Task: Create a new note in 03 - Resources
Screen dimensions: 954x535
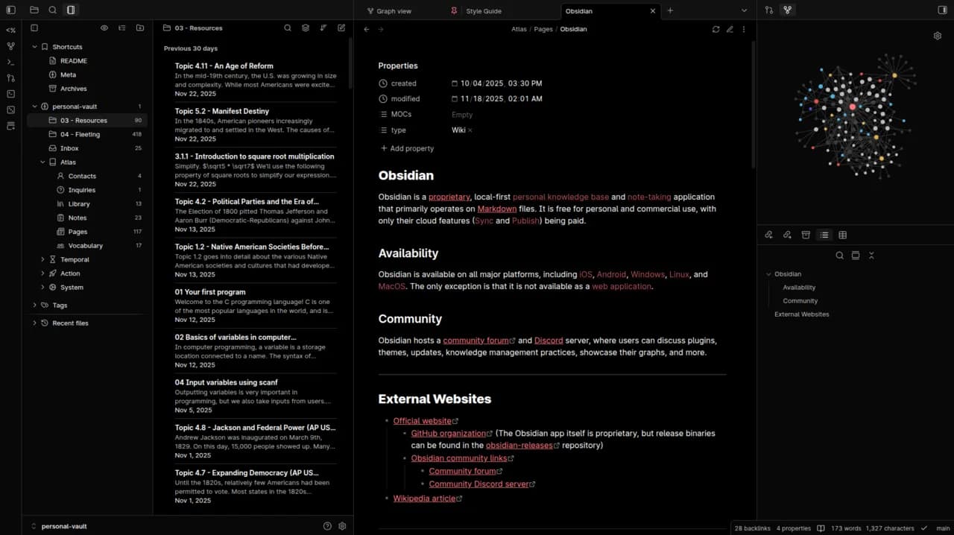Action: click(341, 28)
